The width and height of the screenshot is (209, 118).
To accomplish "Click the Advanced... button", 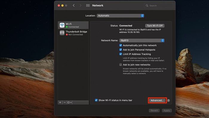I will click(157, 100).
